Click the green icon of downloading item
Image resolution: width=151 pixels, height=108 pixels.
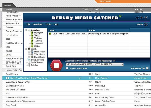click(50, 34)
